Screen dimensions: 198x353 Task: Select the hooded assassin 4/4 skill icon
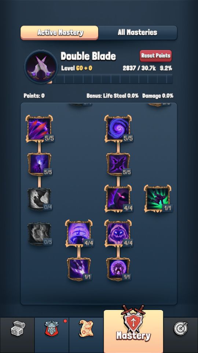pyautogui.click(x=118, y=199)
